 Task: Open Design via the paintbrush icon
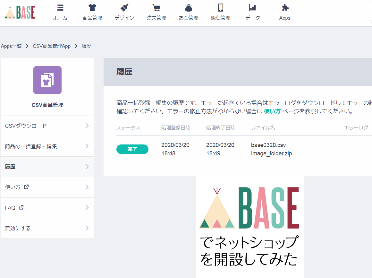click(x=124, y=8)
